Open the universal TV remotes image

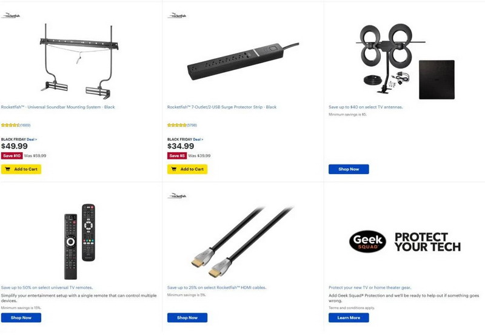pyautogui.click(x=79, y=242)
